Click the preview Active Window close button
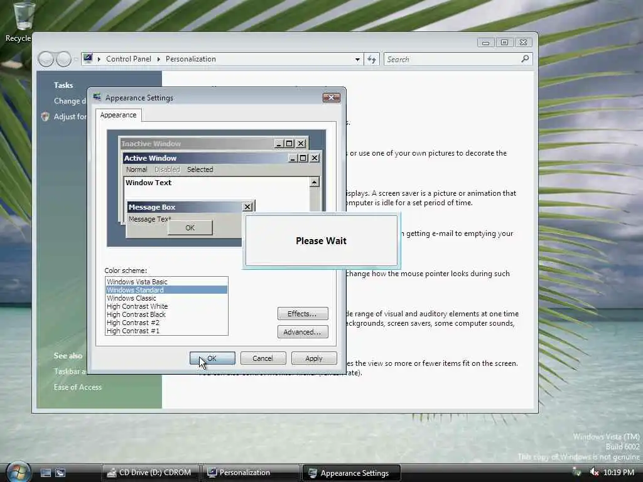Screen dimensions: 643x482 (315, 158)
